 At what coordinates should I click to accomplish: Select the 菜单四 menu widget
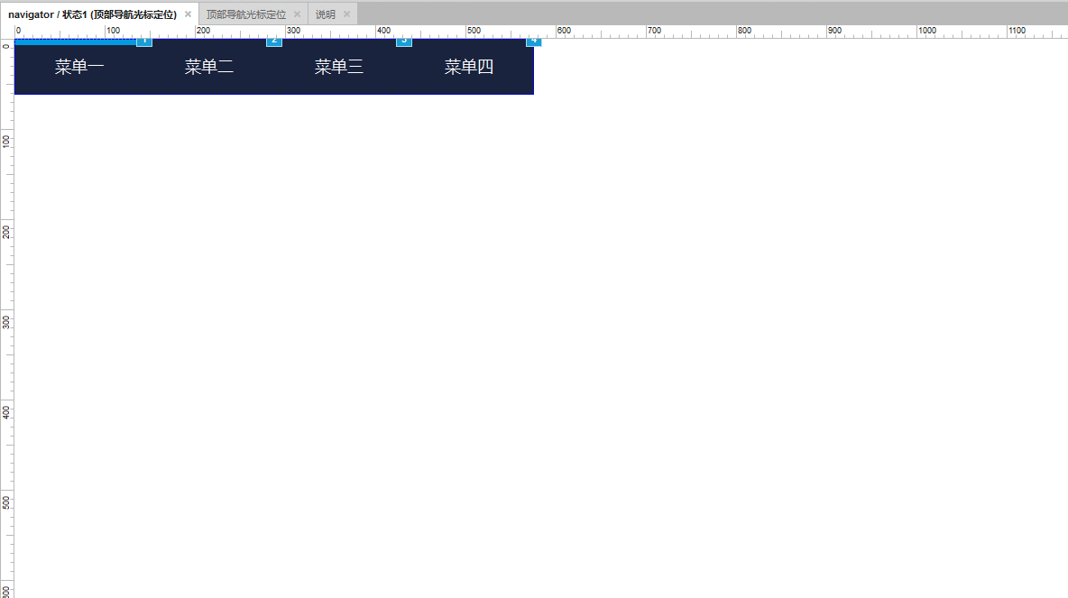pos(469,67)
